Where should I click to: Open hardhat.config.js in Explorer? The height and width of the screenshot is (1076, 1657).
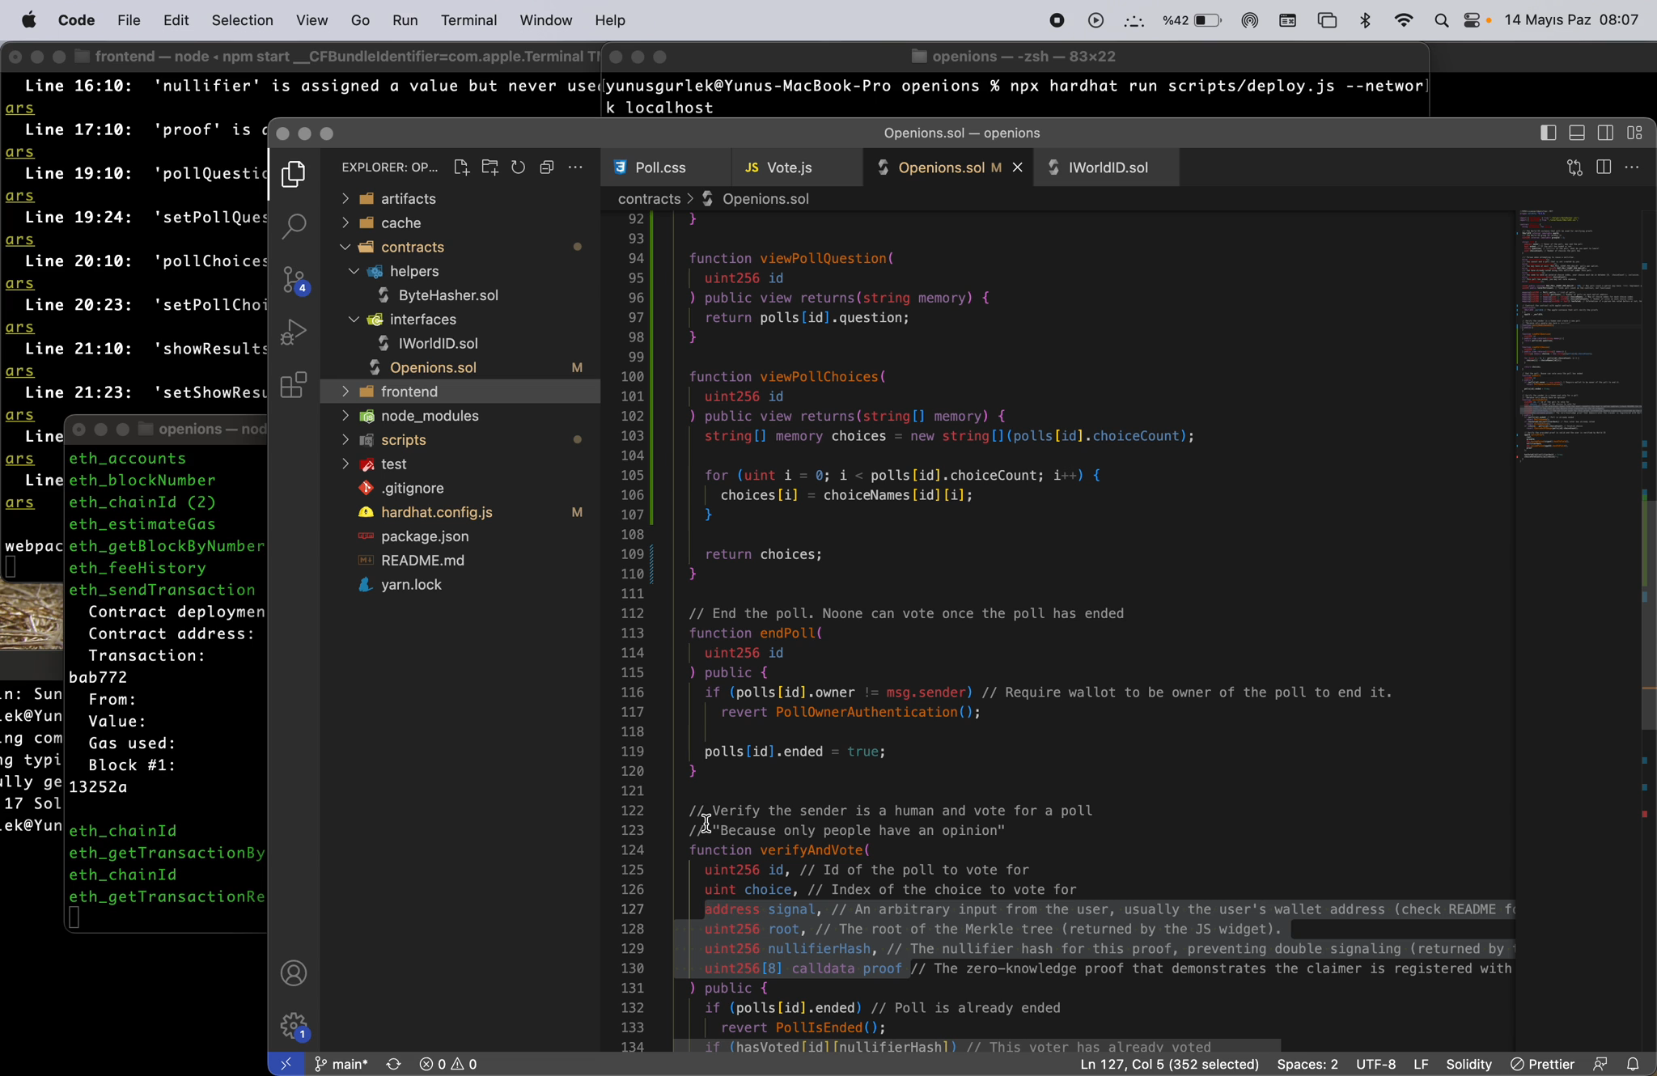coord(460,512)
